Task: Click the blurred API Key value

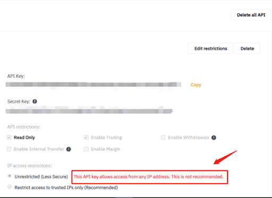Action: tap(93, 84)
